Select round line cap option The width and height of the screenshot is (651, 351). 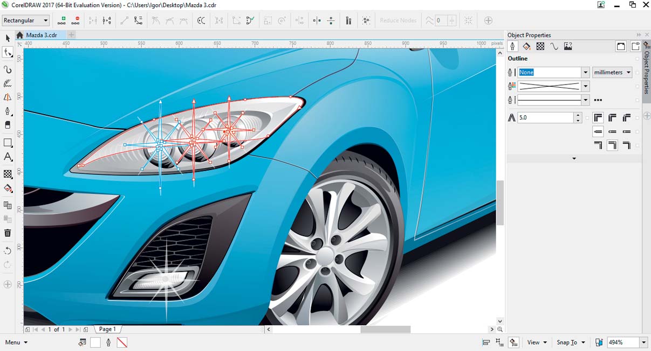[x=612, y=131]
